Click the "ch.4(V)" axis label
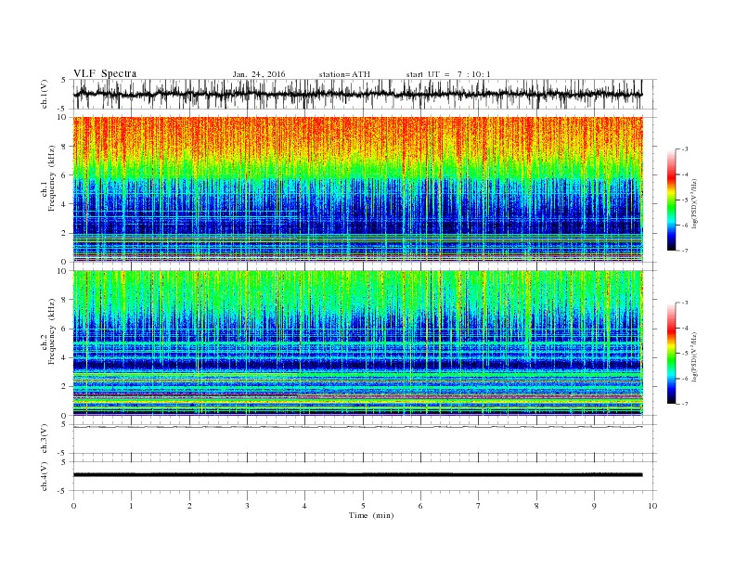 pos(45,476)
